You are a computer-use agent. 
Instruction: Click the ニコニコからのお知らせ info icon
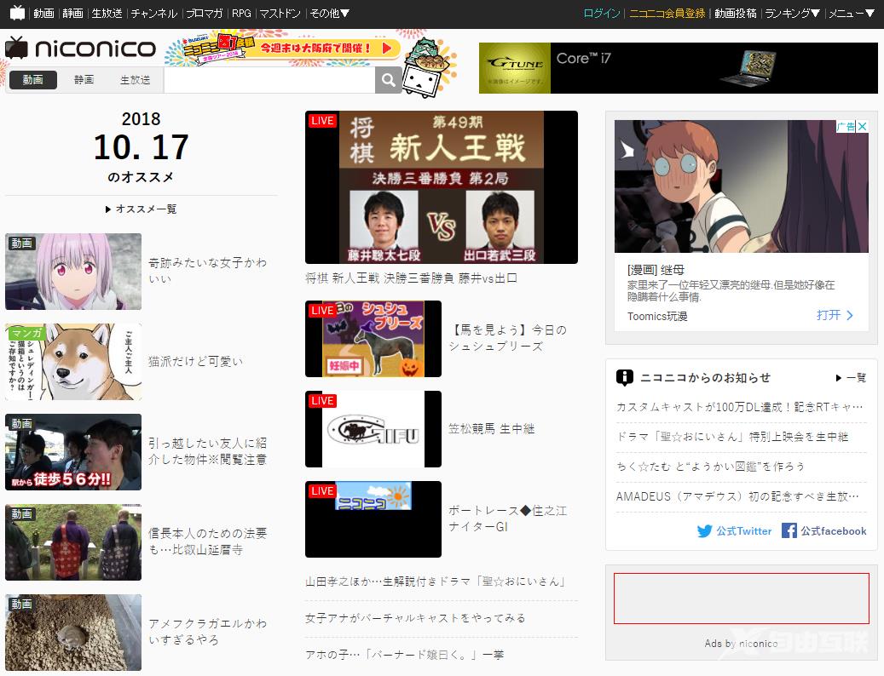coord(625,378)
